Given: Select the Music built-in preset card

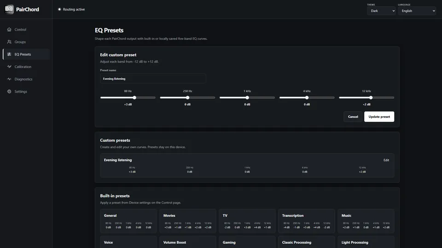Looking at the screenshot, I should 366,221.
